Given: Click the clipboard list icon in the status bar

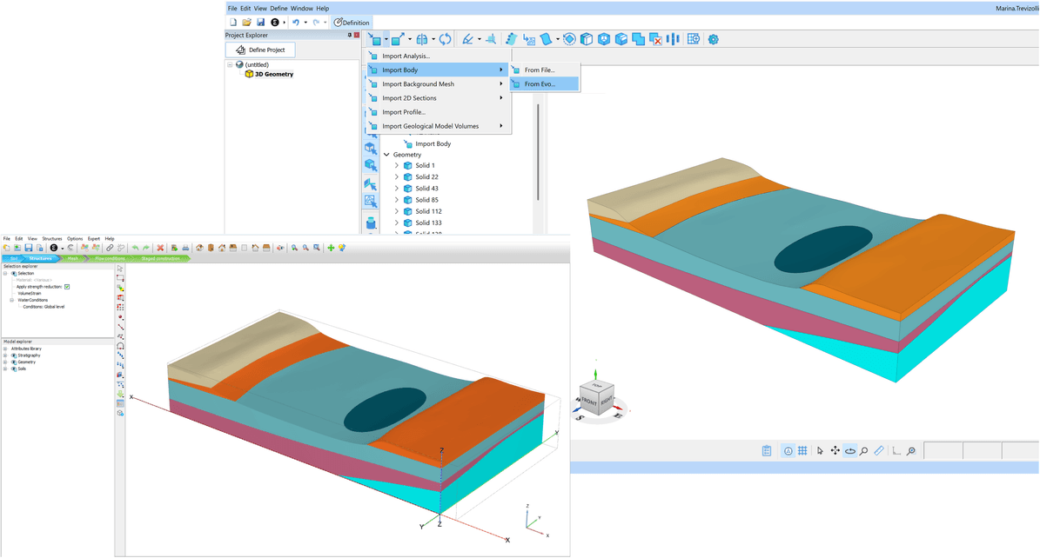Looking at the screenshot, I should click(x=766, y=450).
